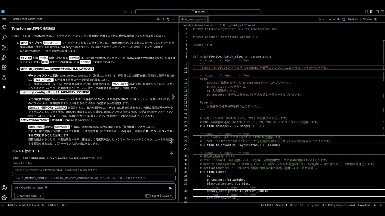Toggle bottom panel visibility
Screen dimensions: 385x216
tap(377, 12)
